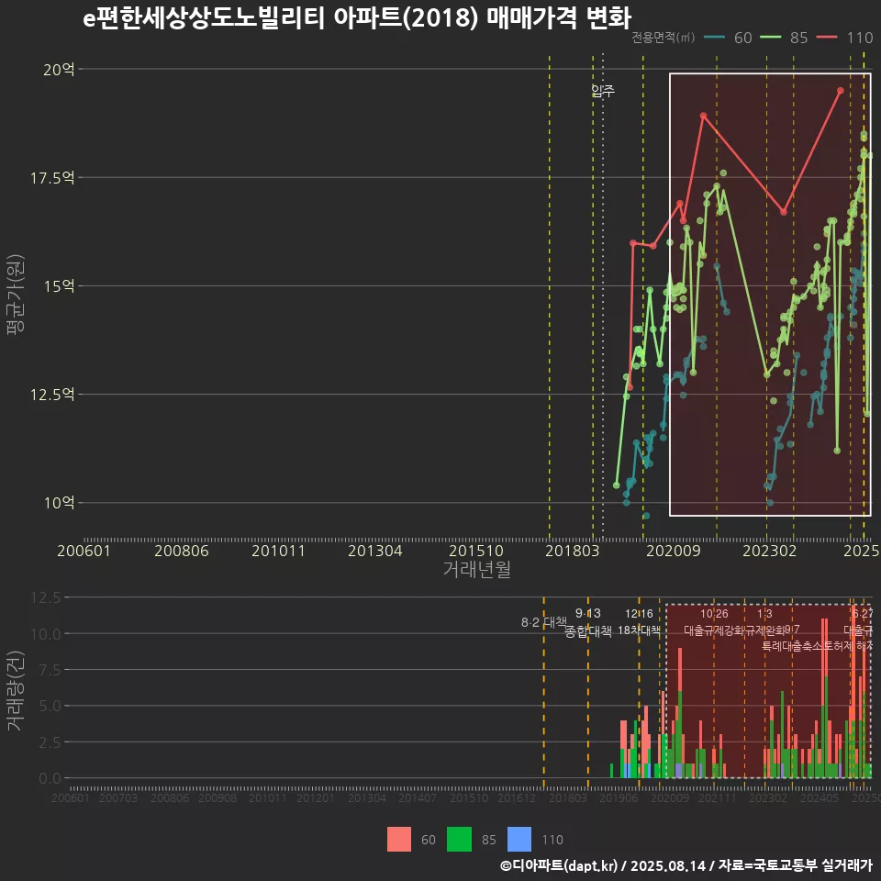Click the '15억' y-axis tick label
This screenshot has width=881, height=881.
click(x=59, y=286)
